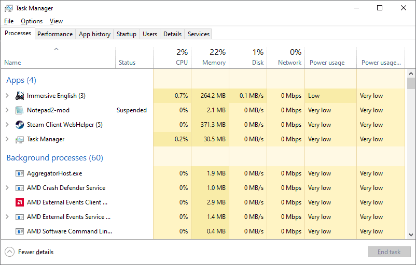The image size is (416, 265).
Task: Click the End task button
Action: point(389,252)
